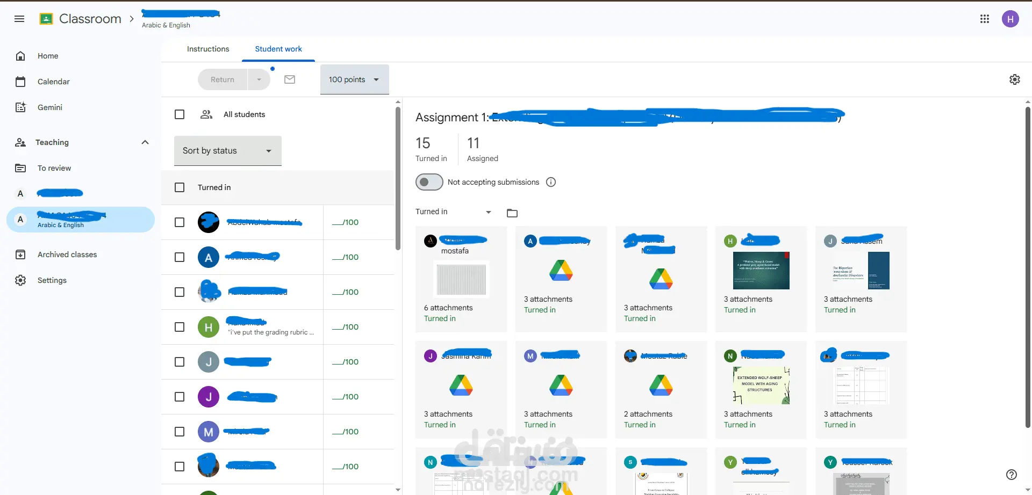Click the M avatar in student list
The width and height of the screenshot is (1032, 495).
209,432
